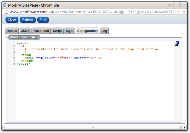This screenshot has width=190, height=133.
Task: Click the scrollbar left arrow
Action: coord(4,127)
